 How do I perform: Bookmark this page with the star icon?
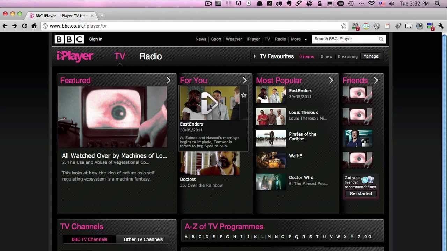pos(344,26)
